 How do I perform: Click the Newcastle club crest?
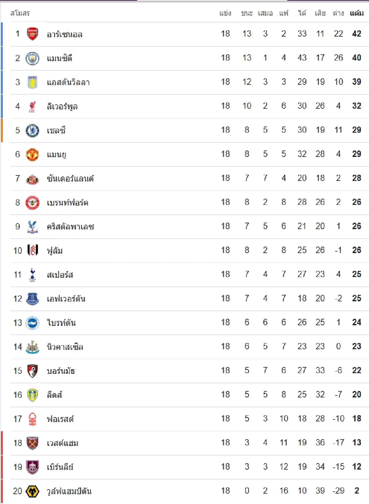32,347
